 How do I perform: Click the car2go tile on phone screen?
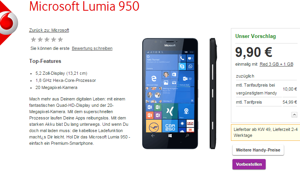pos(170,126)
